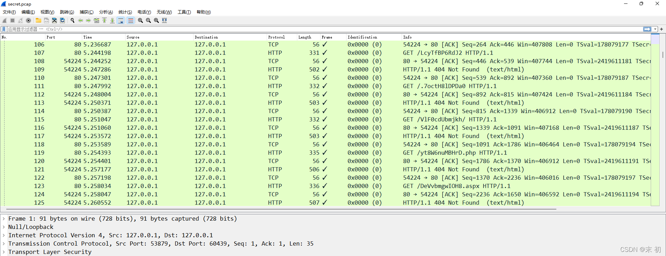Zoom out on packet text
Screen dimensions: 666x256
[x=148, y=20]
